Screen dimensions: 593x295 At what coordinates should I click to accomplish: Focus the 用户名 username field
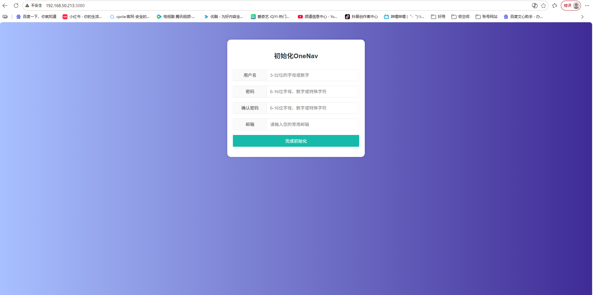313,75
